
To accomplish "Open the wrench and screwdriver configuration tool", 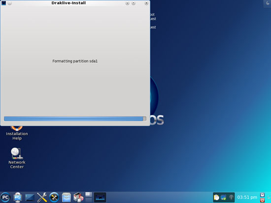I will [42, 197].
